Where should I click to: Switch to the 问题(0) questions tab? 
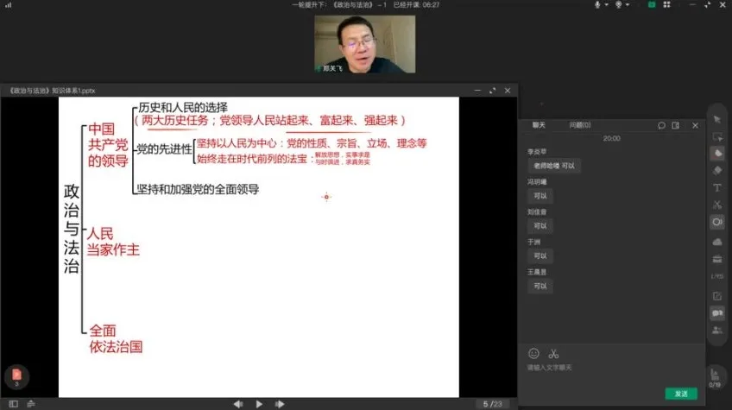(579, 125)
